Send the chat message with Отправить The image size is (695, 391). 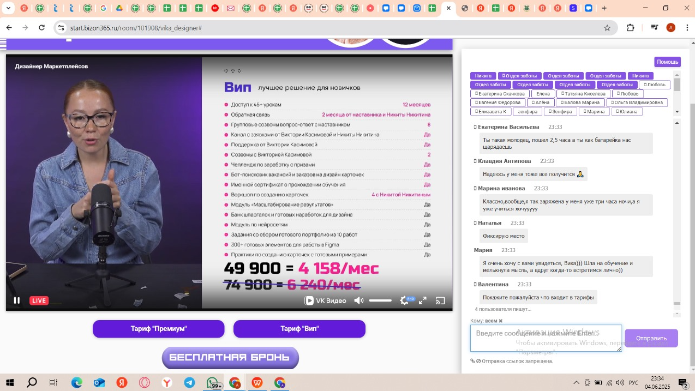pos(651,338)
